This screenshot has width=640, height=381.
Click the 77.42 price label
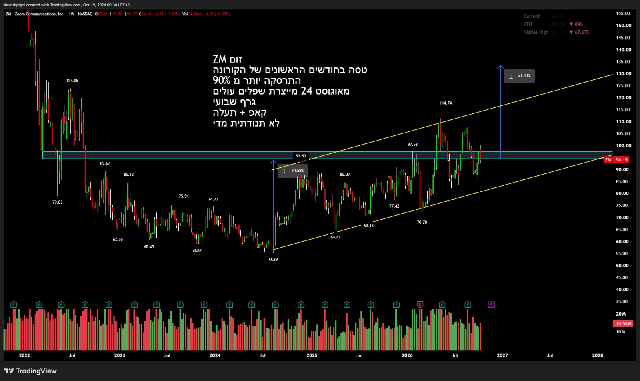click(x=394, y=206)
